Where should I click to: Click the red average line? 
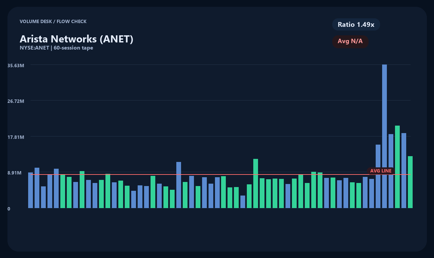click(220, 174)
